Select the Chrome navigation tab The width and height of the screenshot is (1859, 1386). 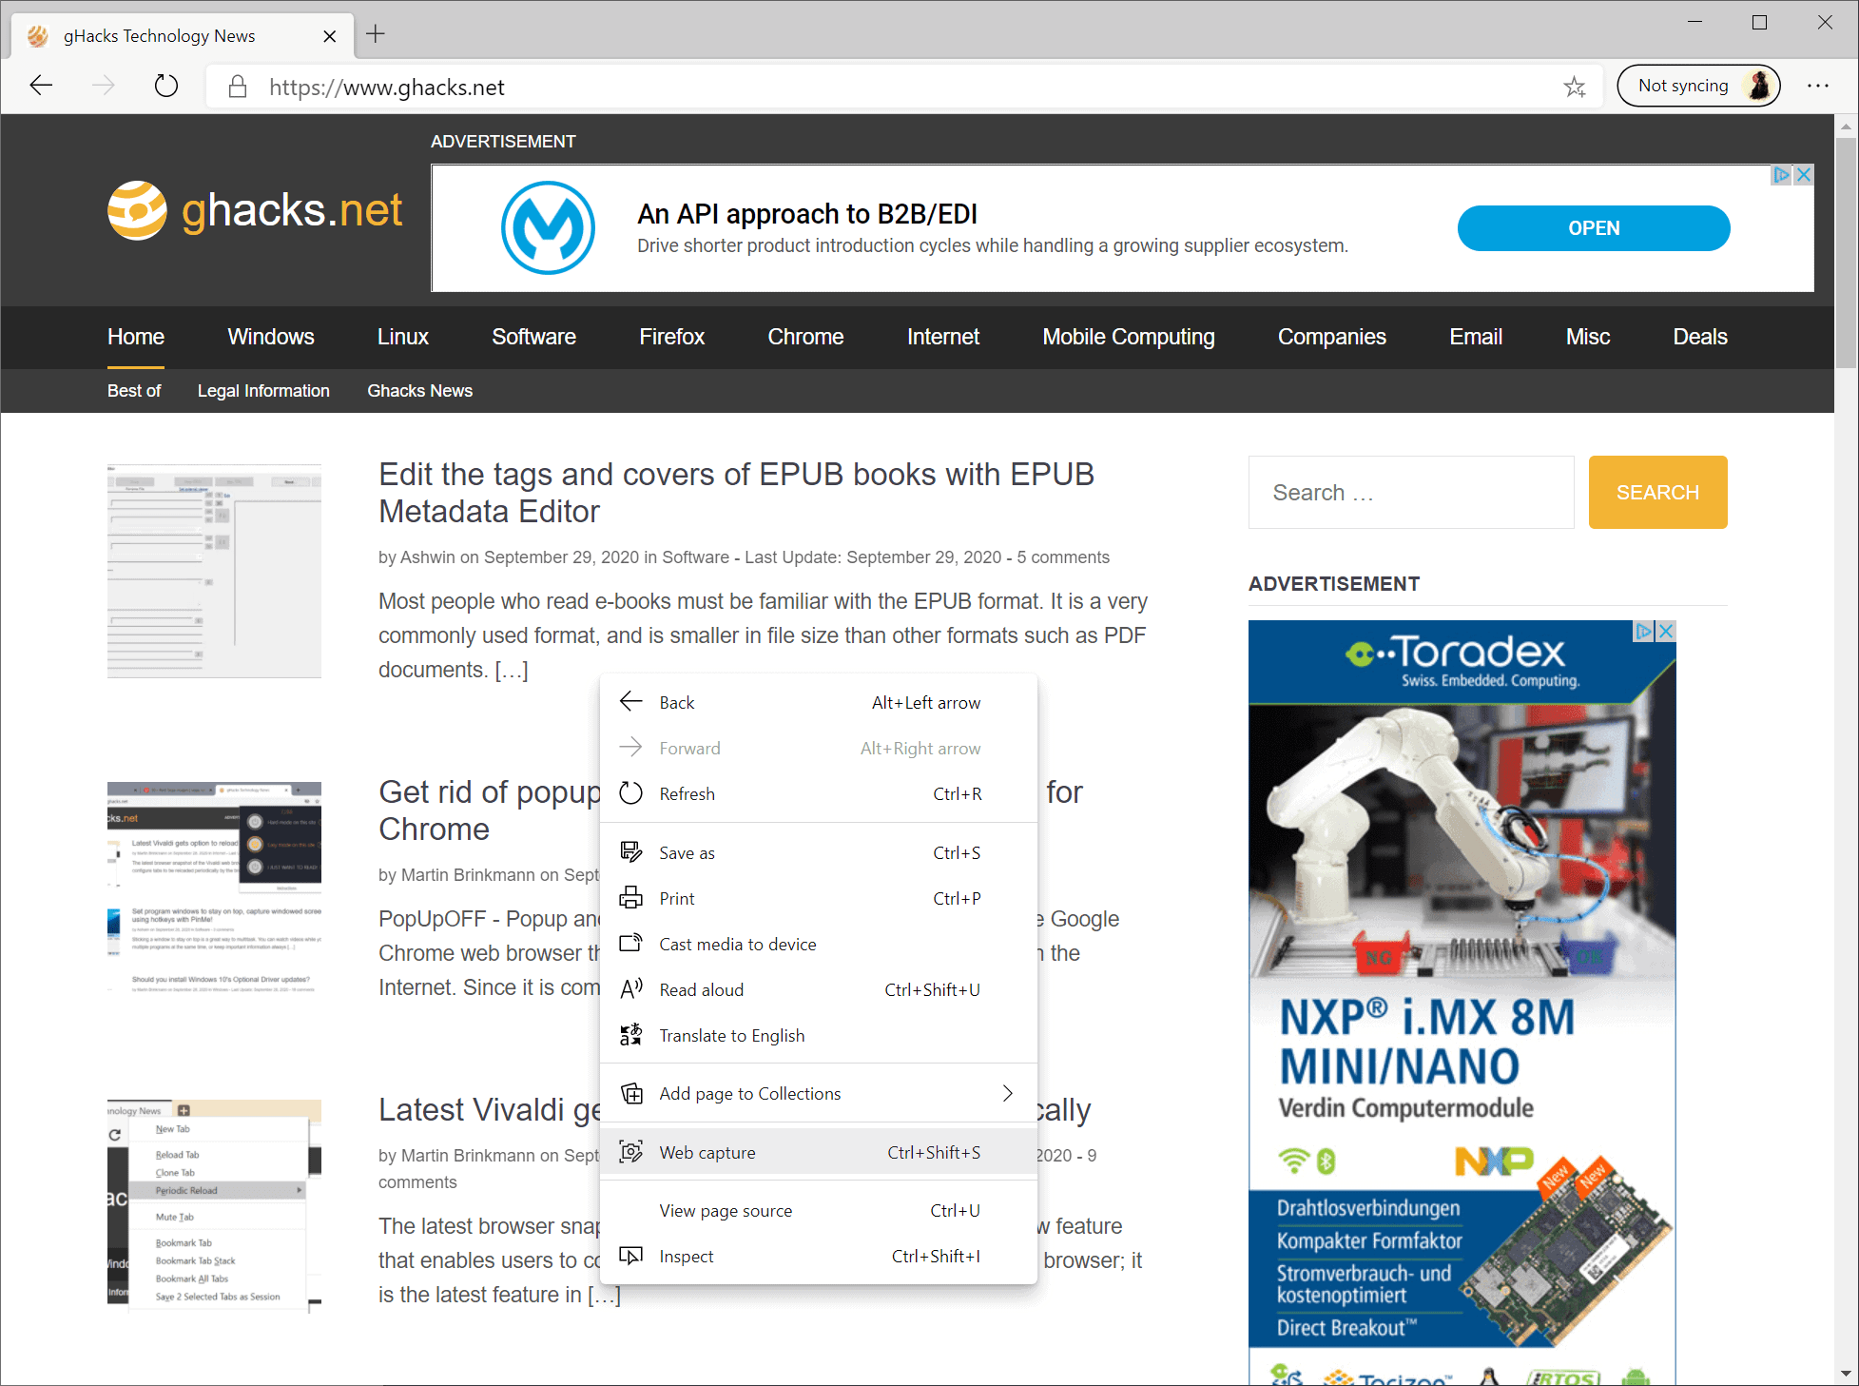pos(804,337)
